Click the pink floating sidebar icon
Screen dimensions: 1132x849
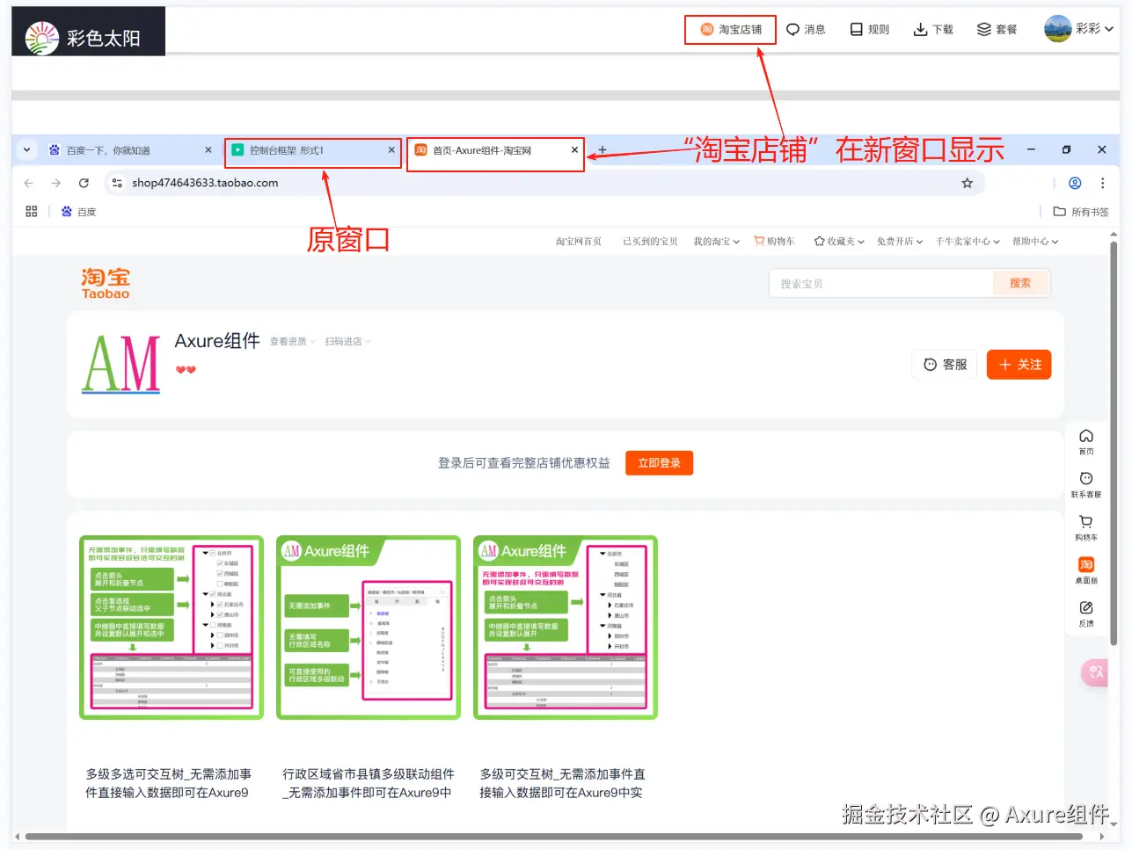[x=1095, y=673]
